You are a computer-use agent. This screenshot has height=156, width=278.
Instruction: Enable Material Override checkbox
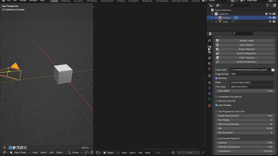216,101
